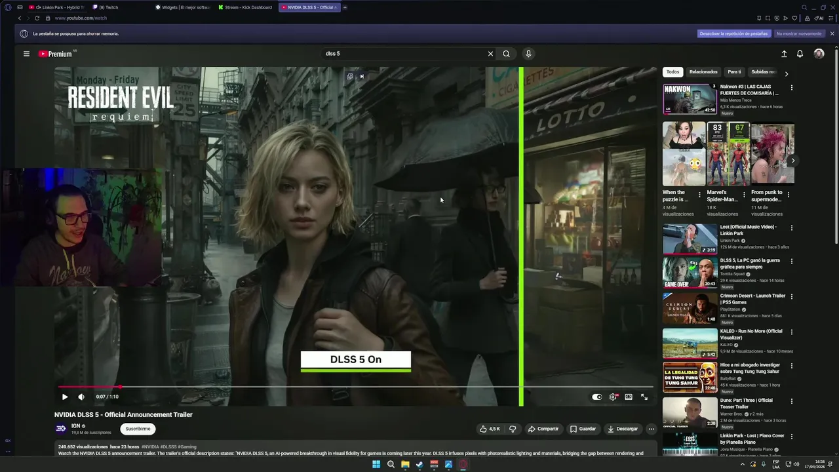The image size is (839, 472).
Task: Open options for DLSS 5 La PC ganó video
Action: coord(791,262)
